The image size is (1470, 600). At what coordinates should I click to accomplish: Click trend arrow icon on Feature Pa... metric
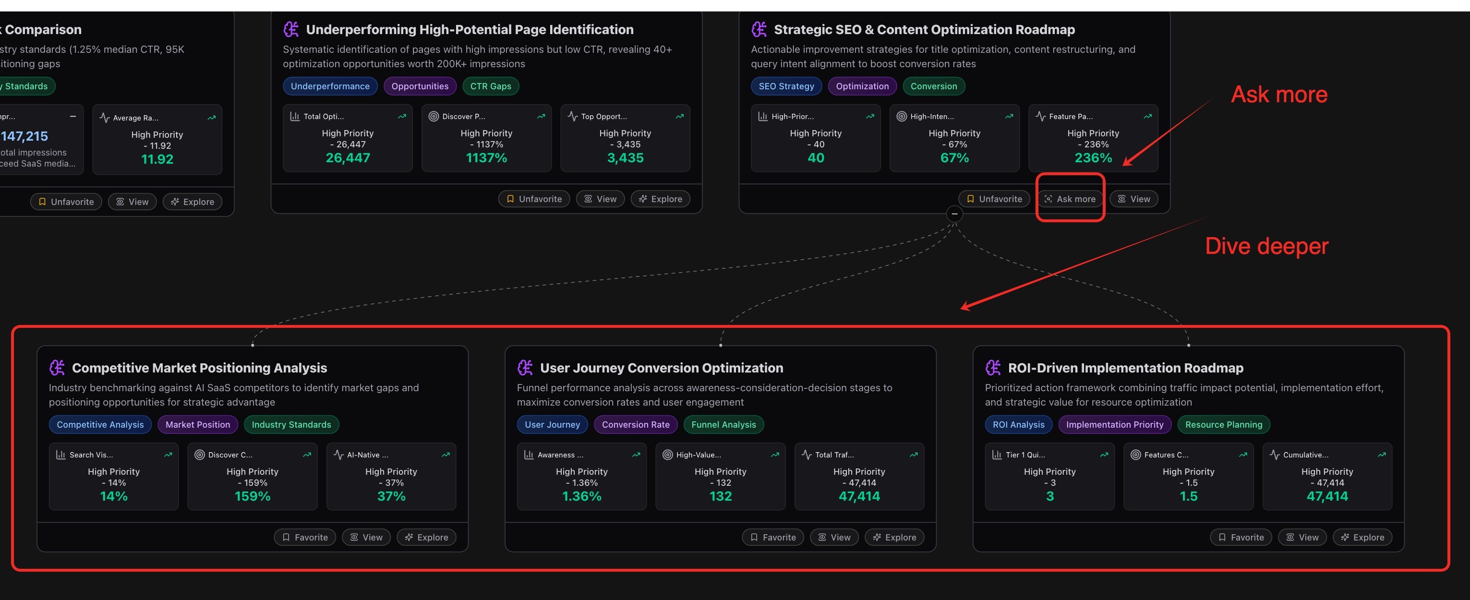click(1147, 116)
